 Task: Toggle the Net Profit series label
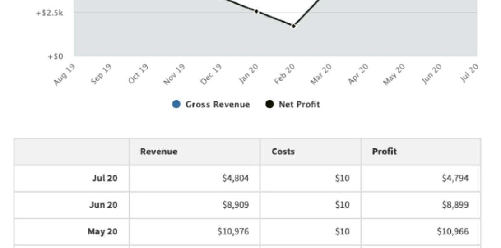pyautogui.click(x=299, y=105)
